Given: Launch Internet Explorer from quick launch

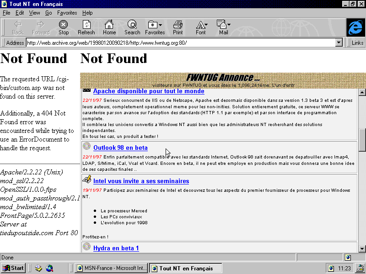Looking at the screenshot, I should pyautogui.click(x=49, y=268).
